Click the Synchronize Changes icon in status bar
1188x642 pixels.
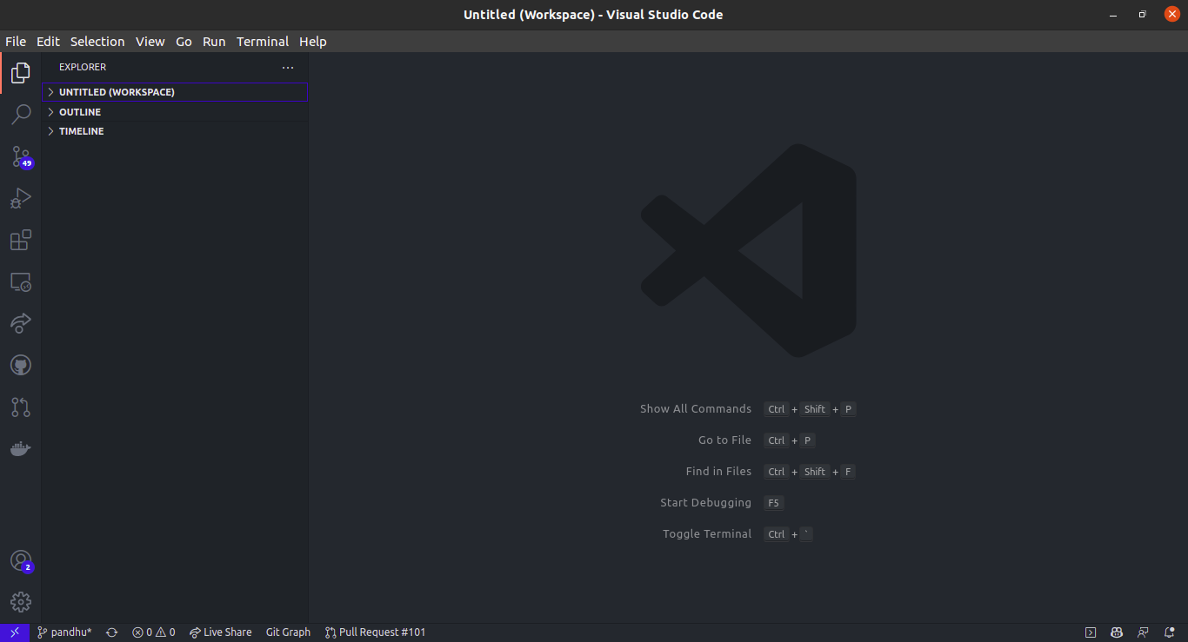tap(112, 632)
